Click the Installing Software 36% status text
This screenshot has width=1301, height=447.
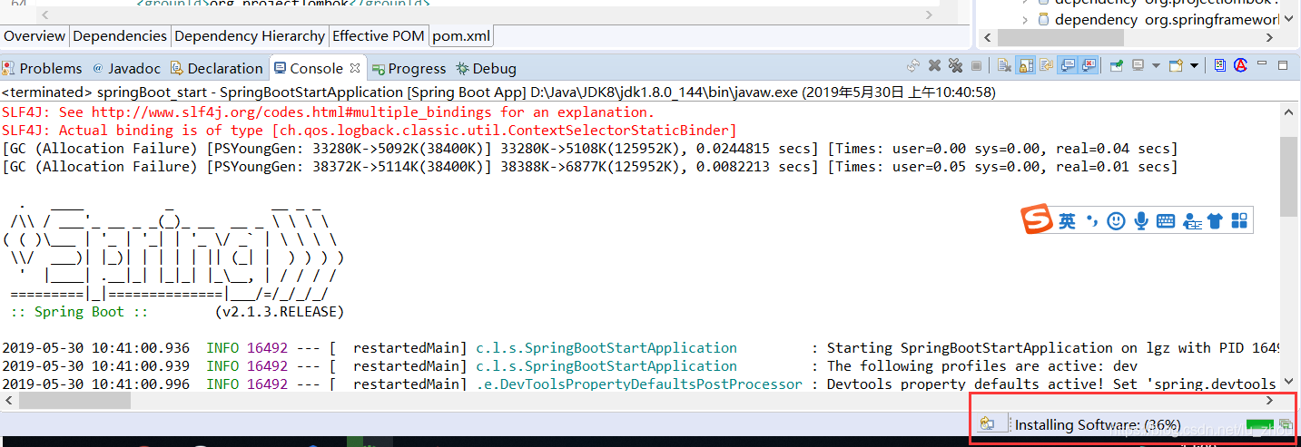1098,424
